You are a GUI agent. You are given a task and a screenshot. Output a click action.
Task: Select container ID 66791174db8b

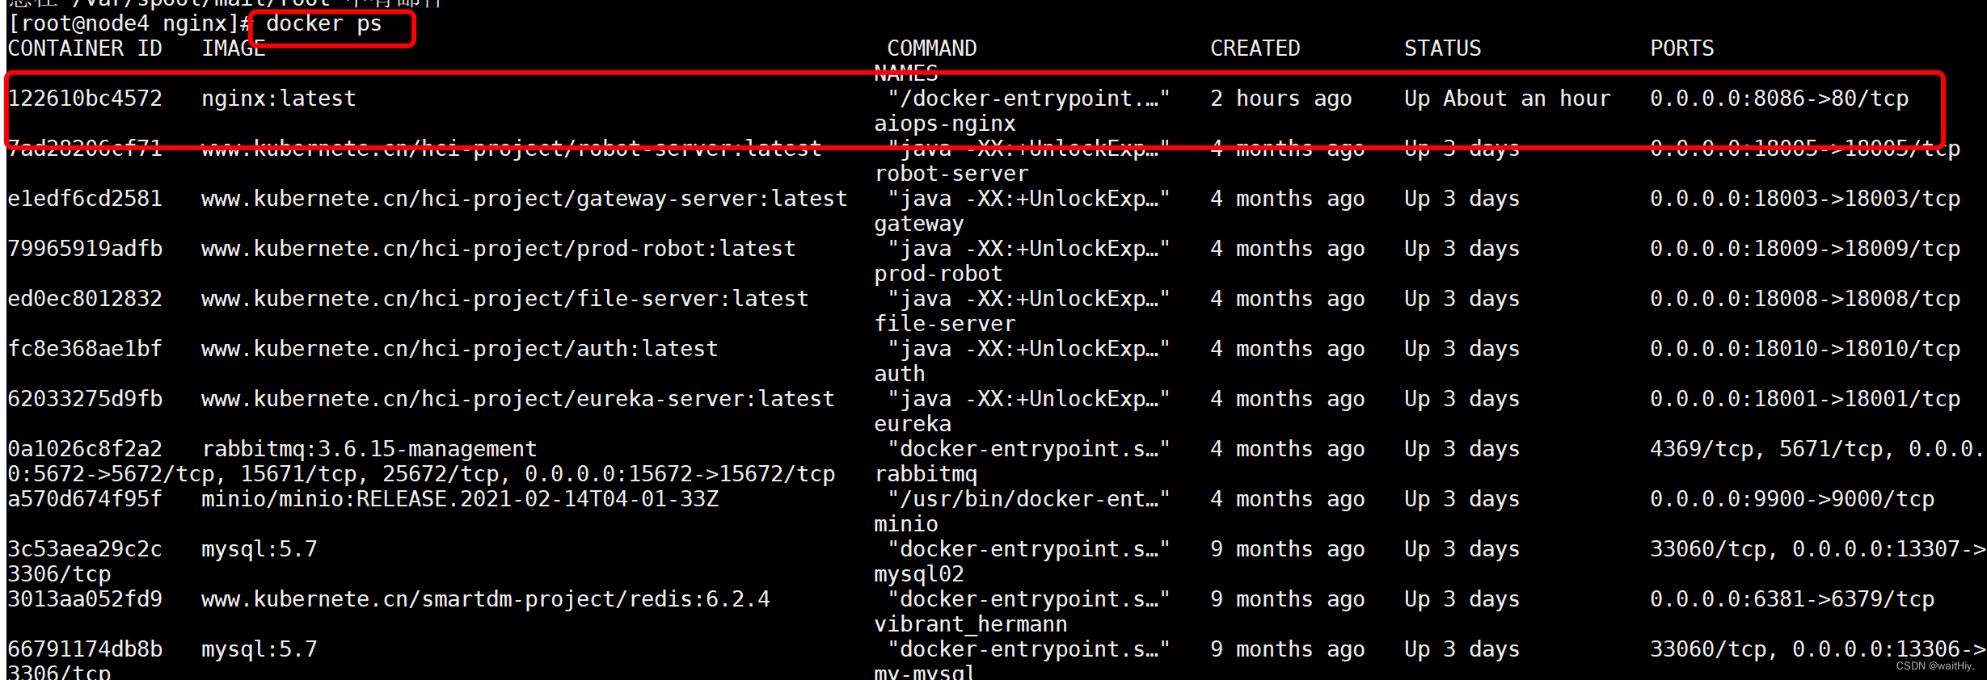click(85, 649)
